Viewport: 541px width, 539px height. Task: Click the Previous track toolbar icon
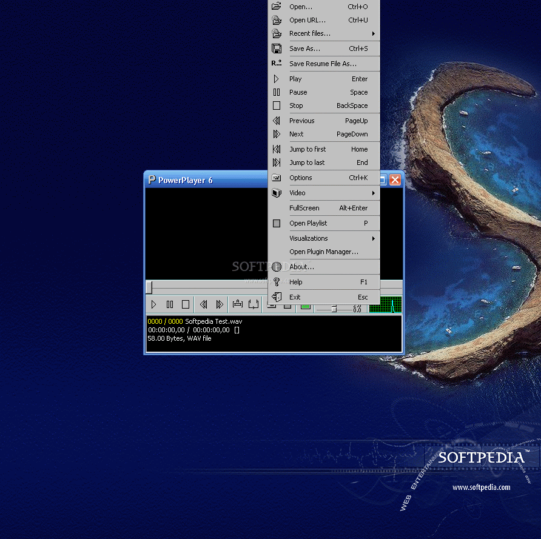pyautogui.click(x=204, y=304)
